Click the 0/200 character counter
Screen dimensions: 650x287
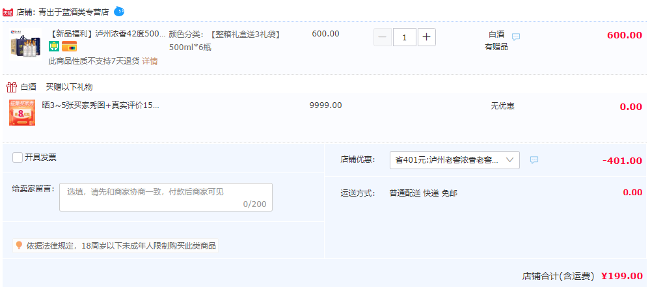click(x=254, y=204)
